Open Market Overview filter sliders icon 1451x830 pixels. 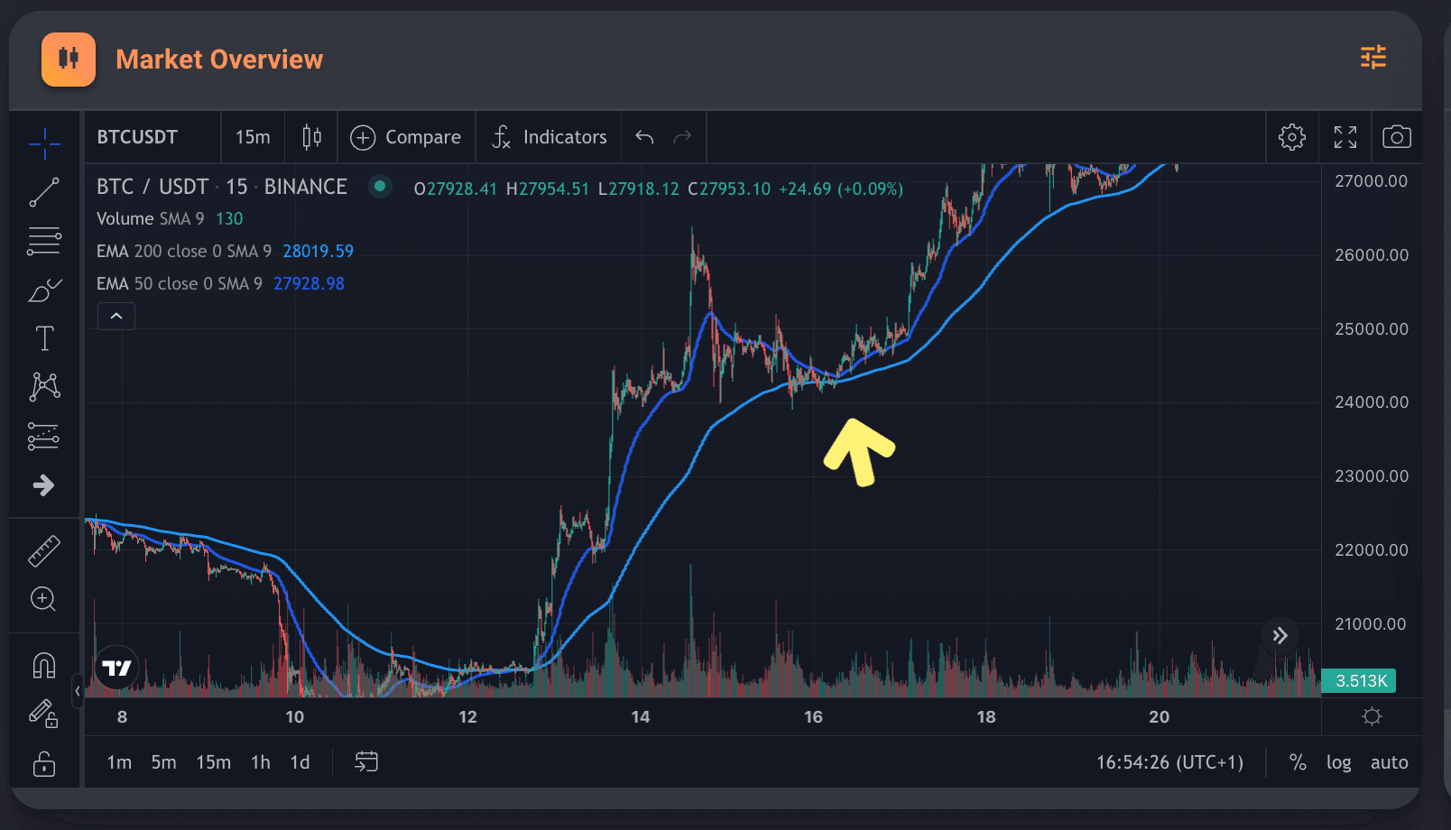click(1372, 58)
